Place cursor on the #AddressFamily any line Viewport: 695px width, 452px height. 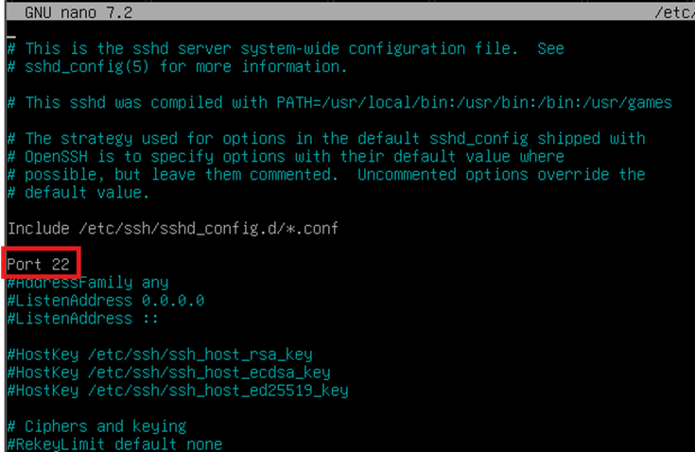pos(87,282)
